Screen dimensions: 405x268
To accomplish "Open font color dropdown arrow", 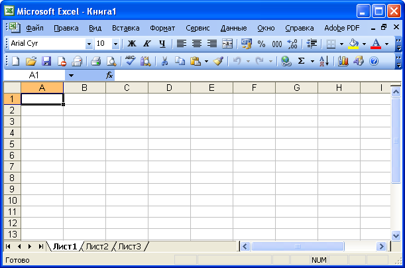I will [x=386, y=44].
